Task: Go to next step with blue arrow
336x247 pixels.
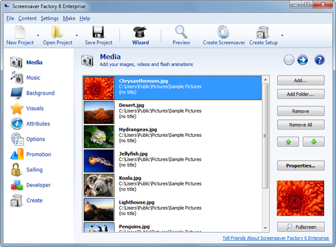Action: [304, 60]
